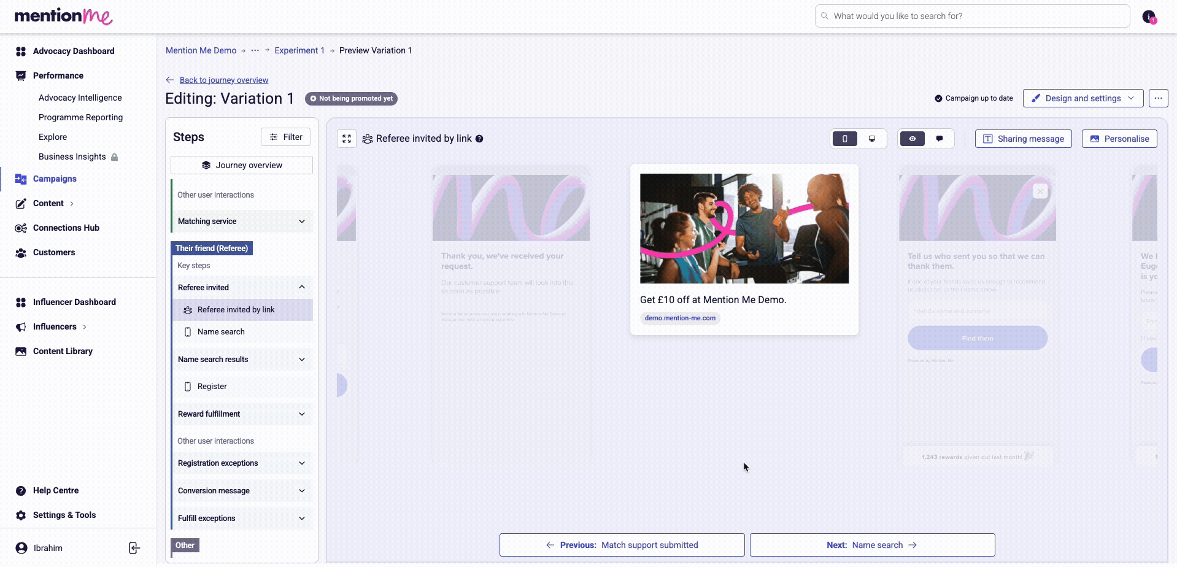Open the three-dots more options menu
Viewport: 1177px width, 567px height.
(x=1158, y=98)
